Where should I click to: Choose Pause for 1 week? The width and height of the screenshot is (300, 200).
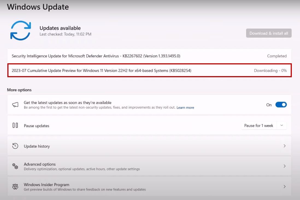(x=258, y=126)
